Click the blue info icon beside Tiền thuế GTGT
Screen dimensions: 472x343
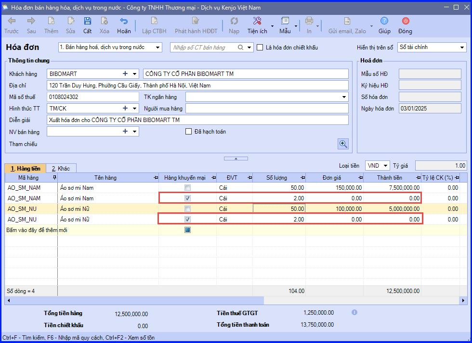pos(354,312)
